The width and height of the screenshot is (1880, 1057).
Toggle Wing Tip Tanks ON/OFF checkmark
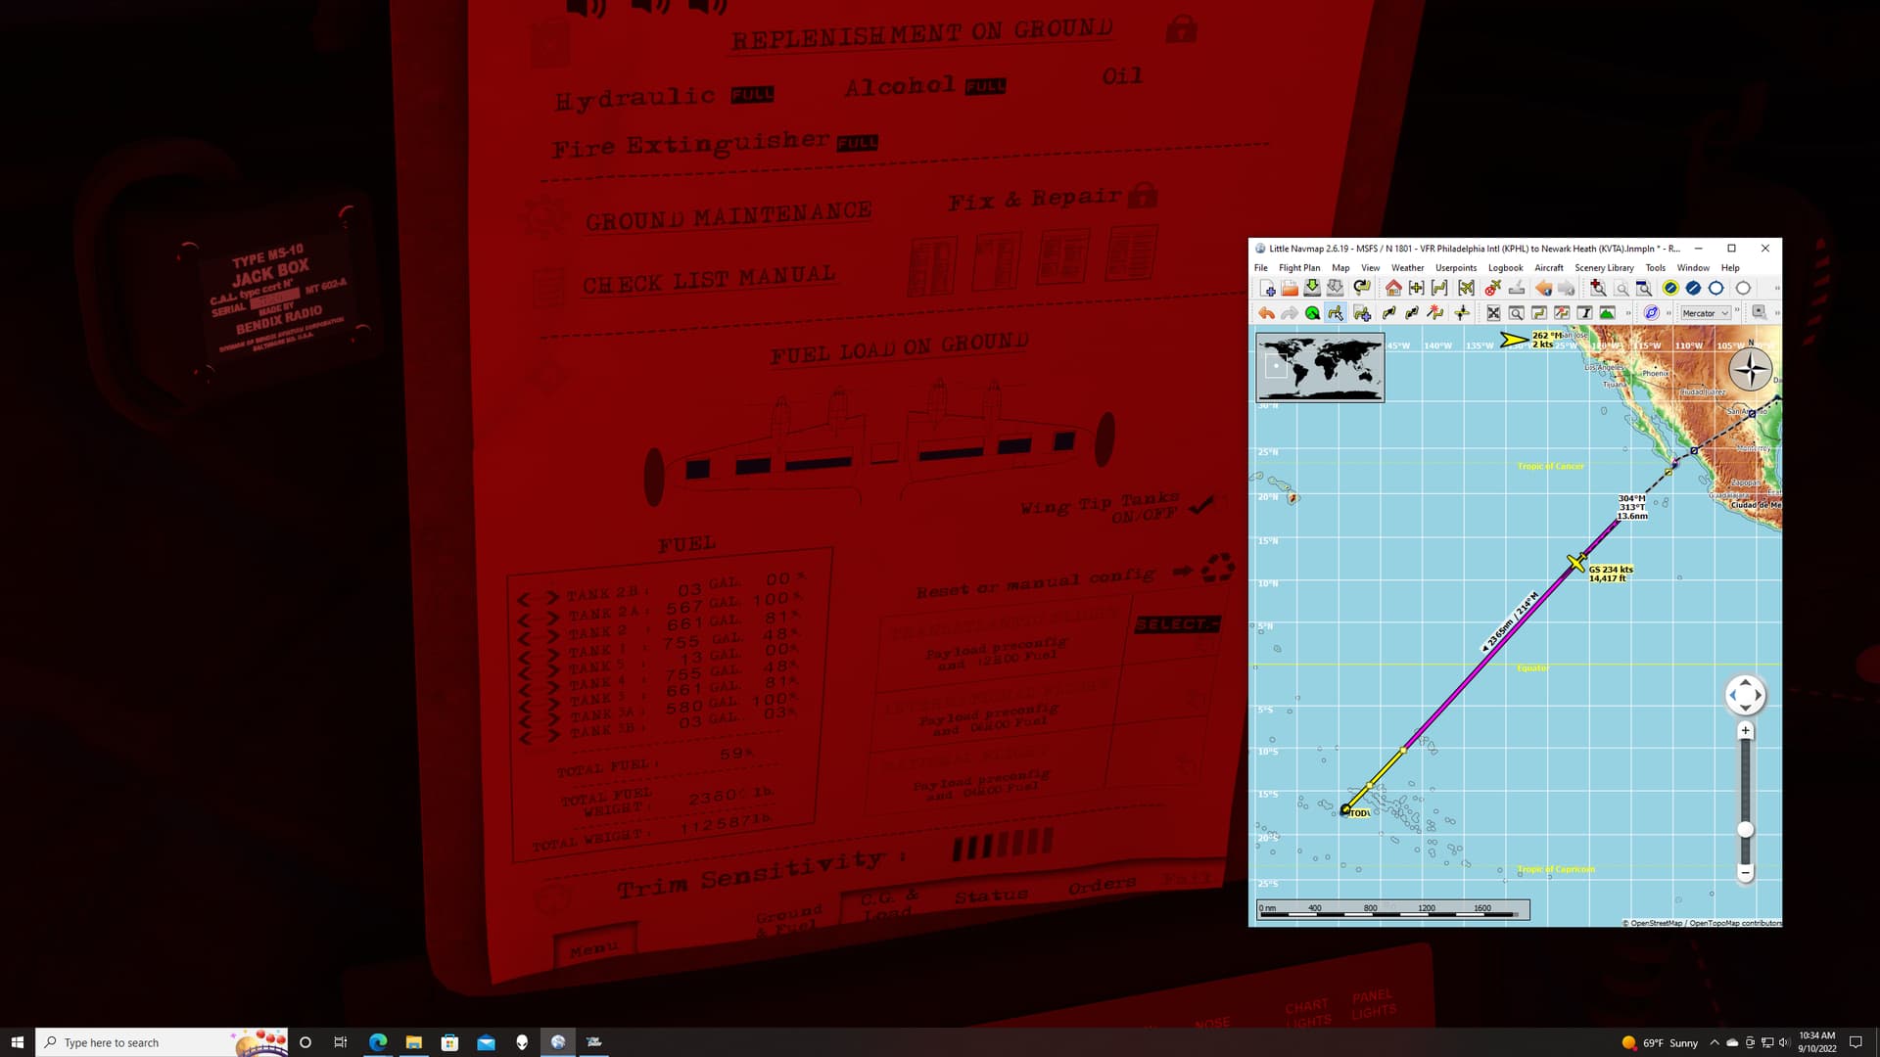click(x=1201, y=505)
